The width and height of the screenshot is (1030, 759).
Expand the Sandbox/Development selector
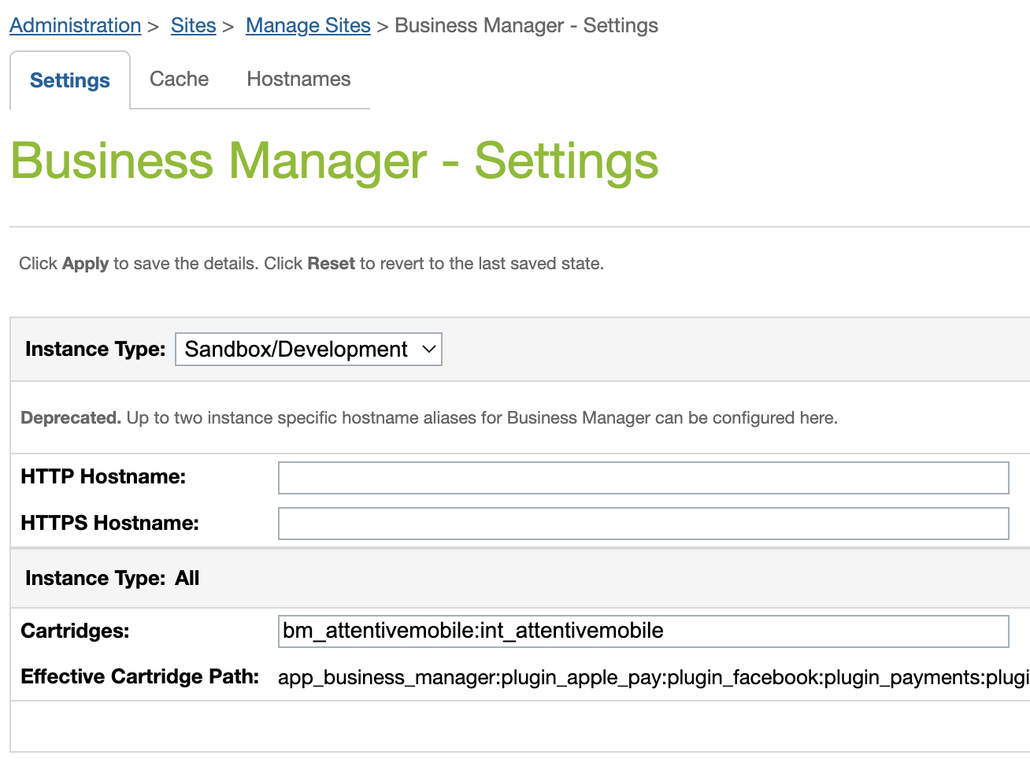(x=308, y=349)
